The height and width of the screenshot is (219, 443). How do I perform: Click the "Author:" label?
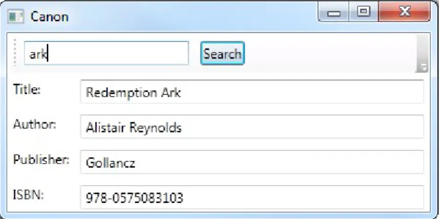[x=35, y=124]
